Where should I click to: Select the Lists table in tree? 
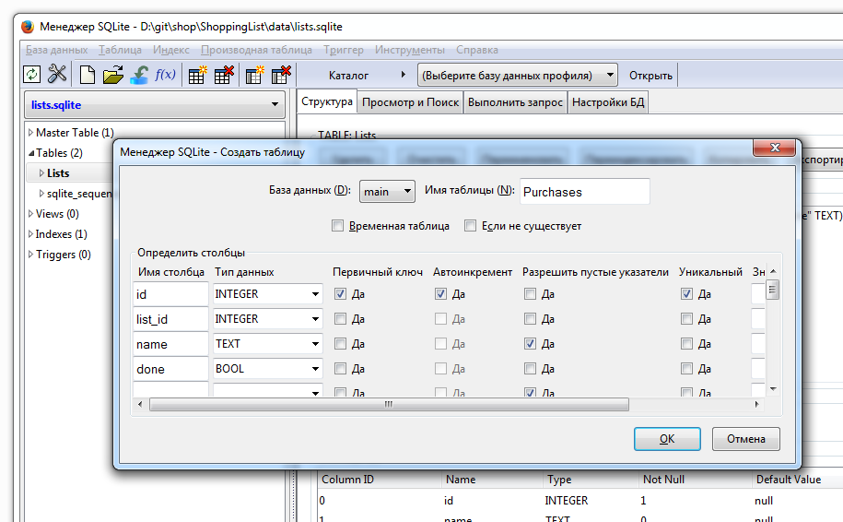(58, 173)
